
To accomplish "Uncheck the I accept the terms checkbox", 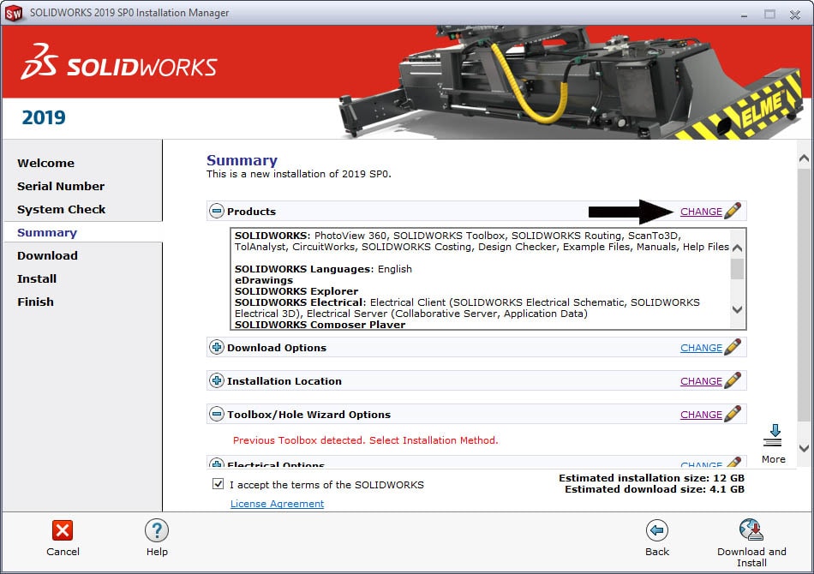I will tap(218, 484).
